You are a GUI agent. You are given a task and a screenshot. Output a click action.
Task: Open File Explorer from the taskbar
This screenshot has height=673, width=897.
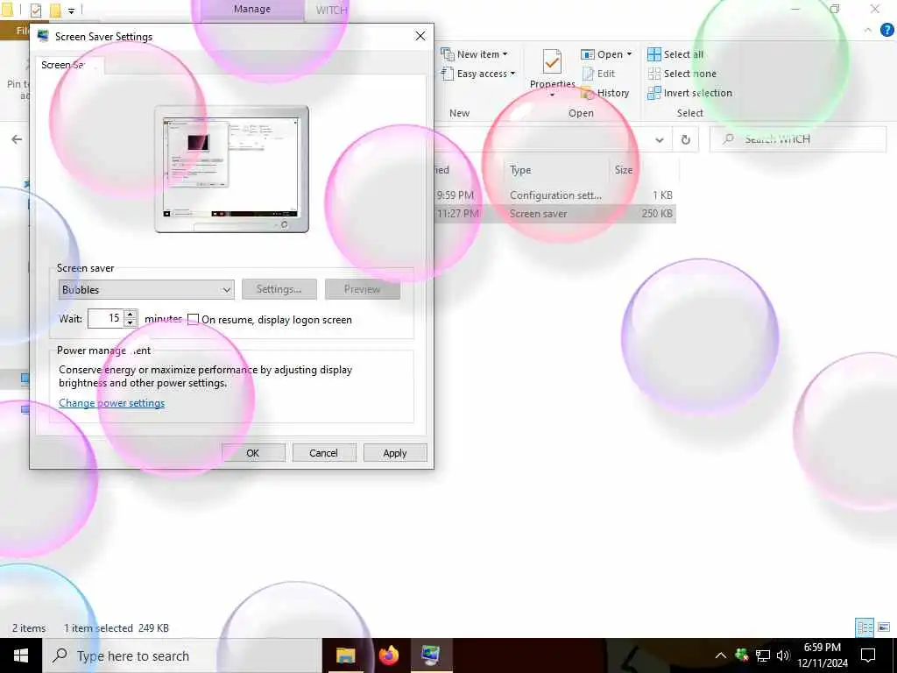point(345,655)
